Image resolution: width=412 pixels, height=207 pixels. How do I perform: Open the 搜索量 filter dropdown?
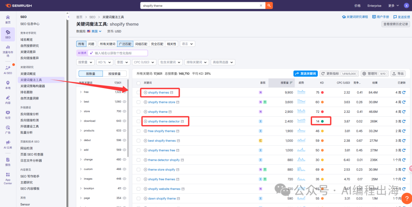pyautogui.click(x=85, y=62)
